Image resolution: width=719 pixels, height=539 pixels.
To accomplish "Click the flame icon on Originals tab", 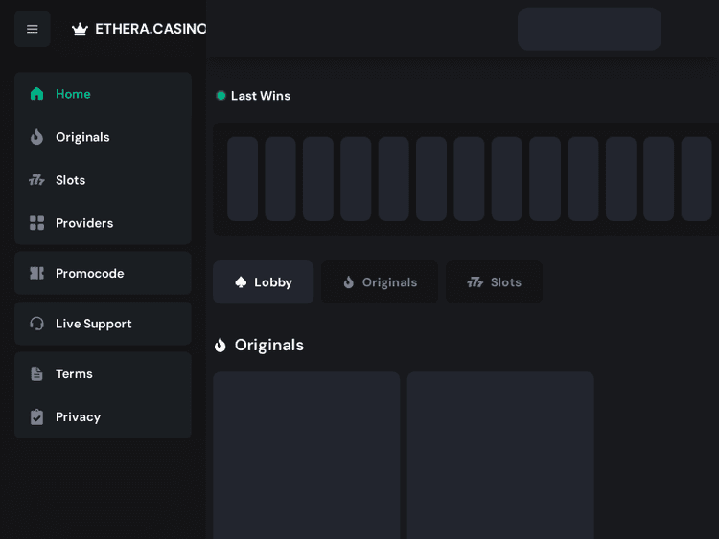I will [349, 282].
